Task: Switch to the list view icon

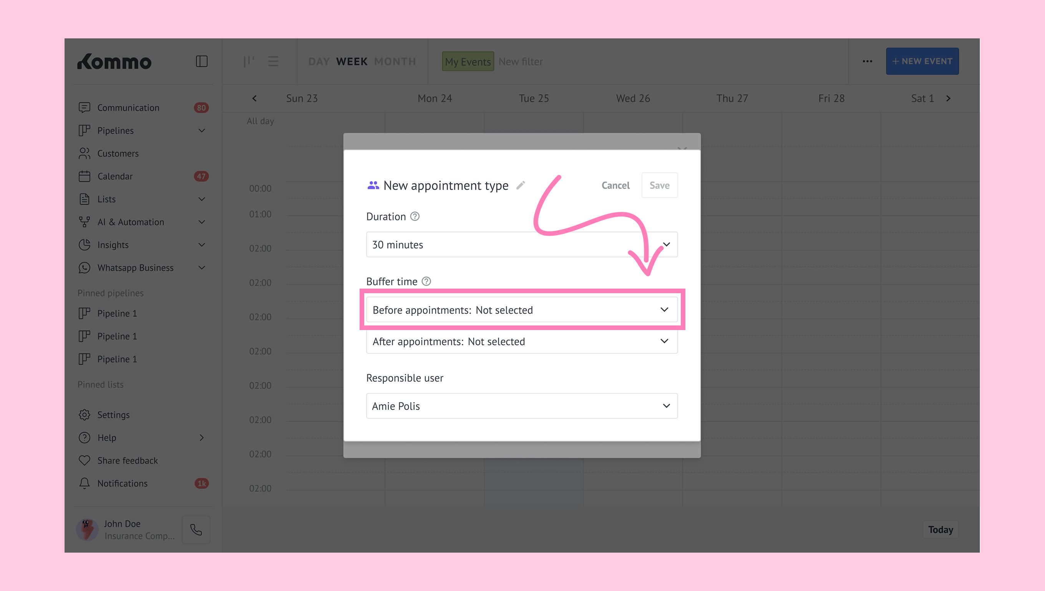Action: (x=273, y=61)
